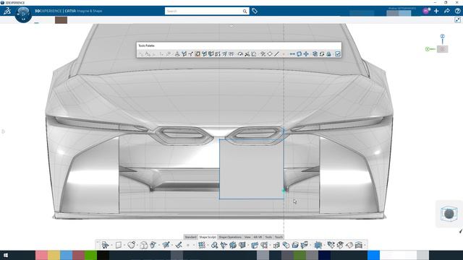Click the magnifier icon in the bottom toolbar
The image size is (463, 260).
[215, 245]
